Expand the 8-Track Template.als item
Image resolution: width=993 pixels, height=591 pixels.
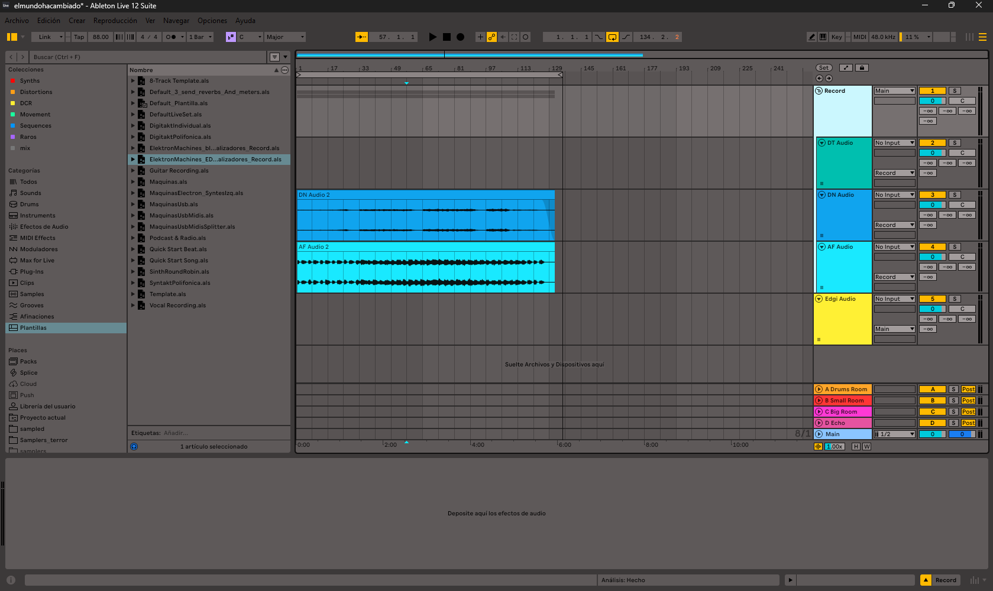point(133,81)
